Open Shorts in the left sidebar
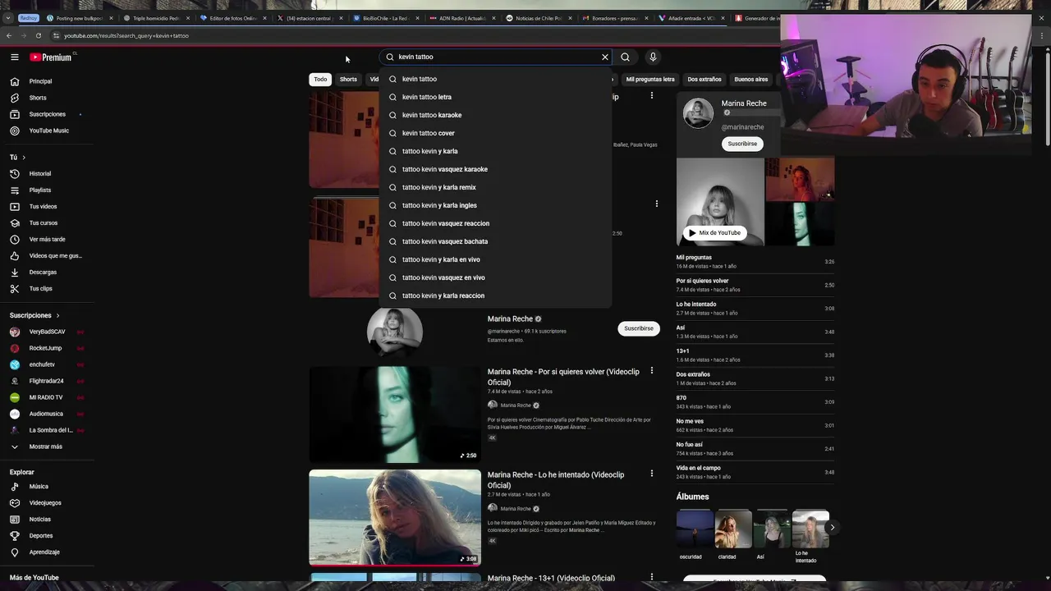The width and height of the screenshot is (1051, 591). pos(38,98)
